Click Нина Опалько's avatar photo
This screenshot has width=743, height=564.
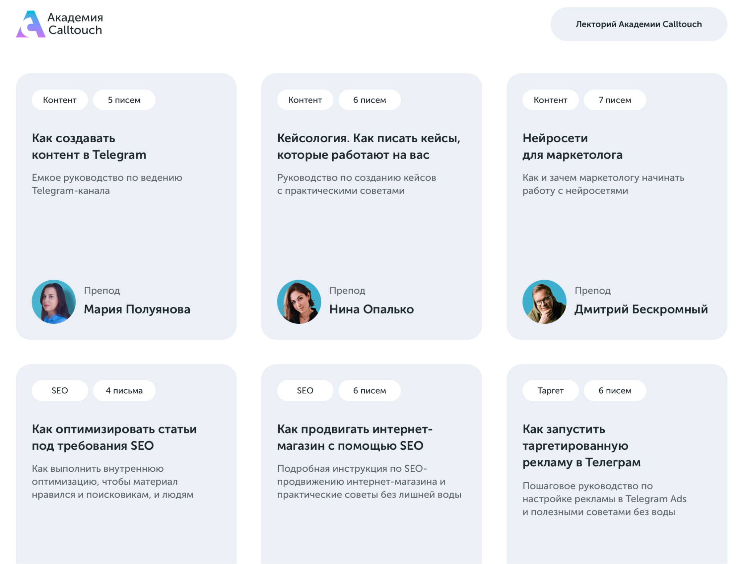[x=299, y=302]
